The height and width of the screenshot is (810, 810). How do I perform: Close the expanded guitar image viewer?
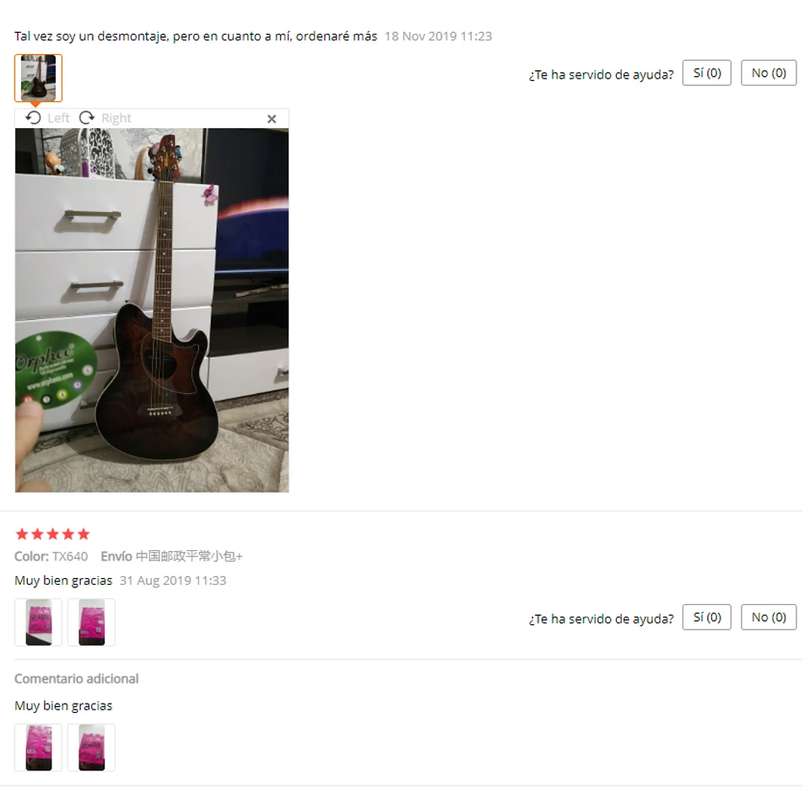coord(272,119)
